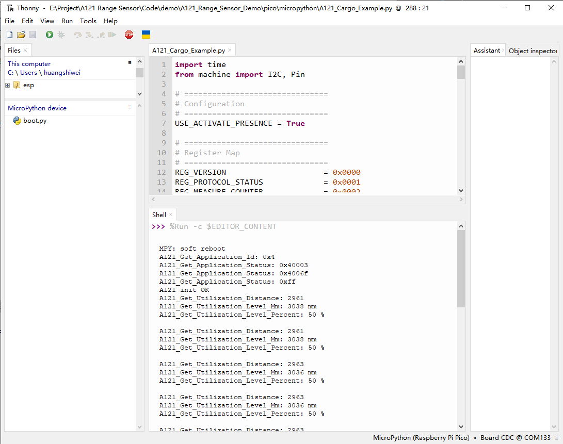
Task: Run current script with green play button
Action: (x=50, y=35)
